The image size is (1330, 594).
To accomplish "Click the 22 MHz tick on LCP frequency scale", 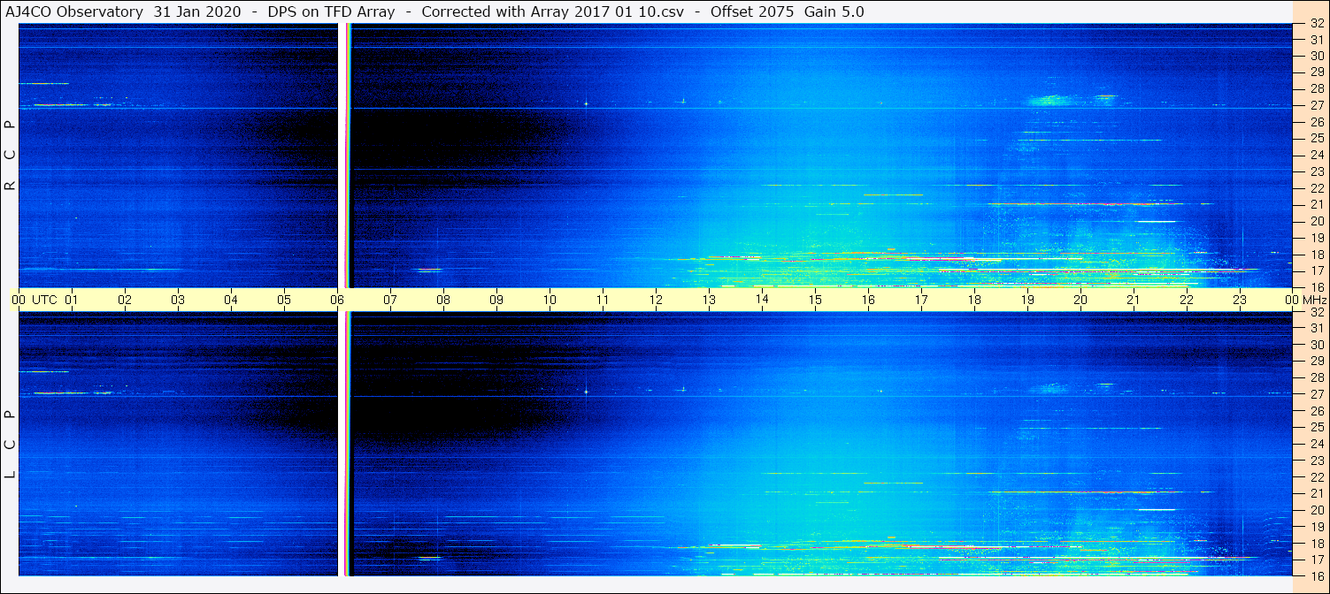I will 1317,477.
